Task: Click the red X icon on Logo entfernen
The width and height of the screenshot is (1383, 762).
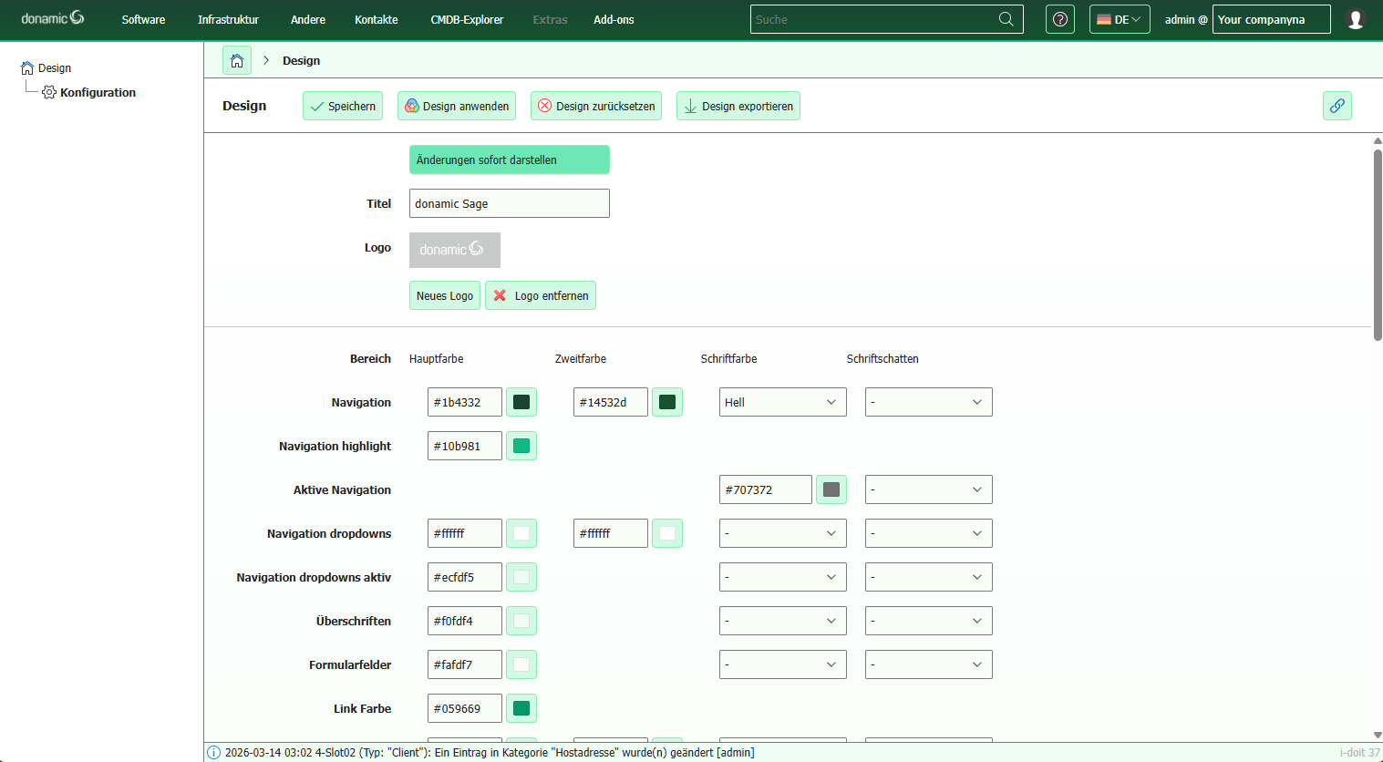Action: click(499, 295)
